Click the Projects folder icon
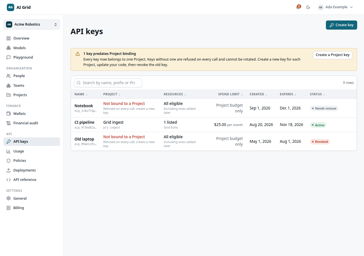Image resolution: width=364 pixels, height=256 pixels. (9, 95)
